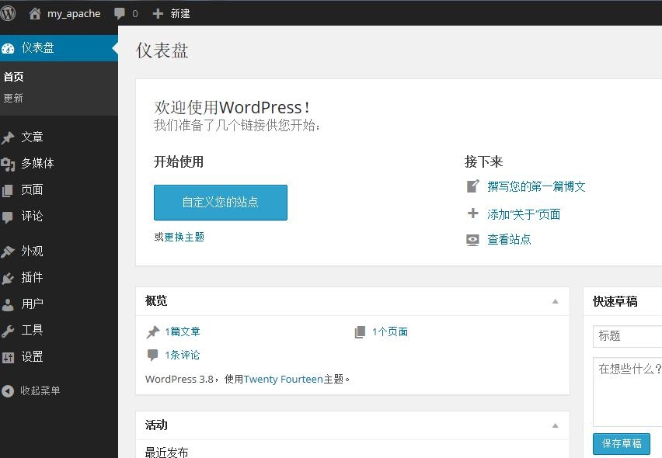Image resolution: width=662 pixels, height=458 pixels.
Task: Open the 首页 submenu item
Action: 13,77
